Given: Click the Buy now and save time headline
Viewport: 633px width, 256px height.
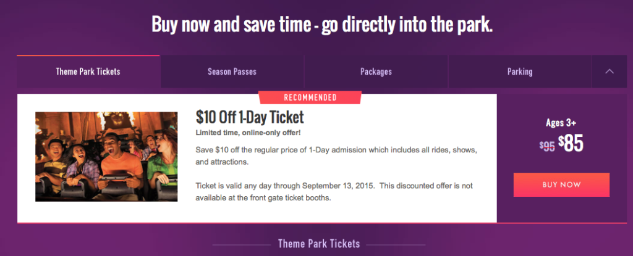Looking at the screenshot, I should point(322,25).
